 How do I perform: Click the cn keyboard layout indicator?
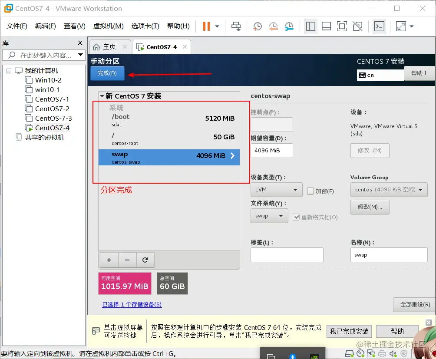380,75
